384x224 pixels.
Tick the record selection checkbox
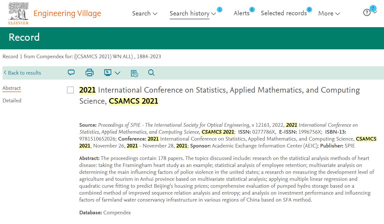point(71,90)
